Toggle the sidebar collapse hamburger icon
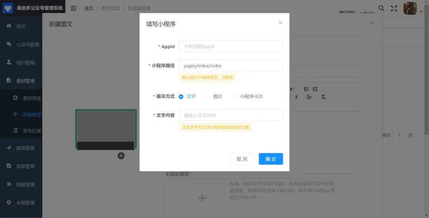The width and height of the screenshot is (429, 218). (73, 8)
